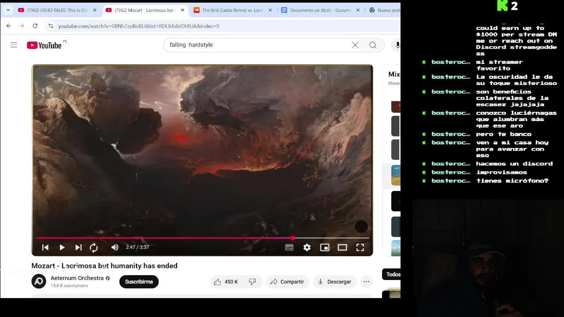The image size is (564, 317).
Task: Close The Bird Sasha Remix tab
Action: (x=270, y=10)
